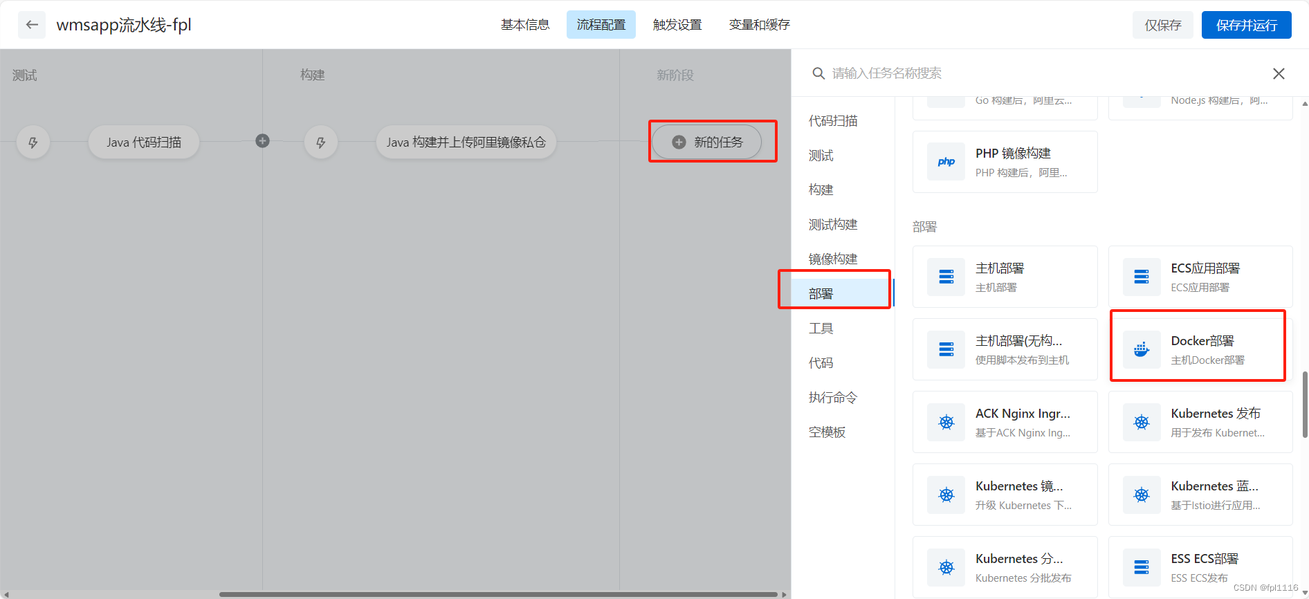
Task: Click the 新的任务 button
Action: pyautogui.click(x=707, y=142)
